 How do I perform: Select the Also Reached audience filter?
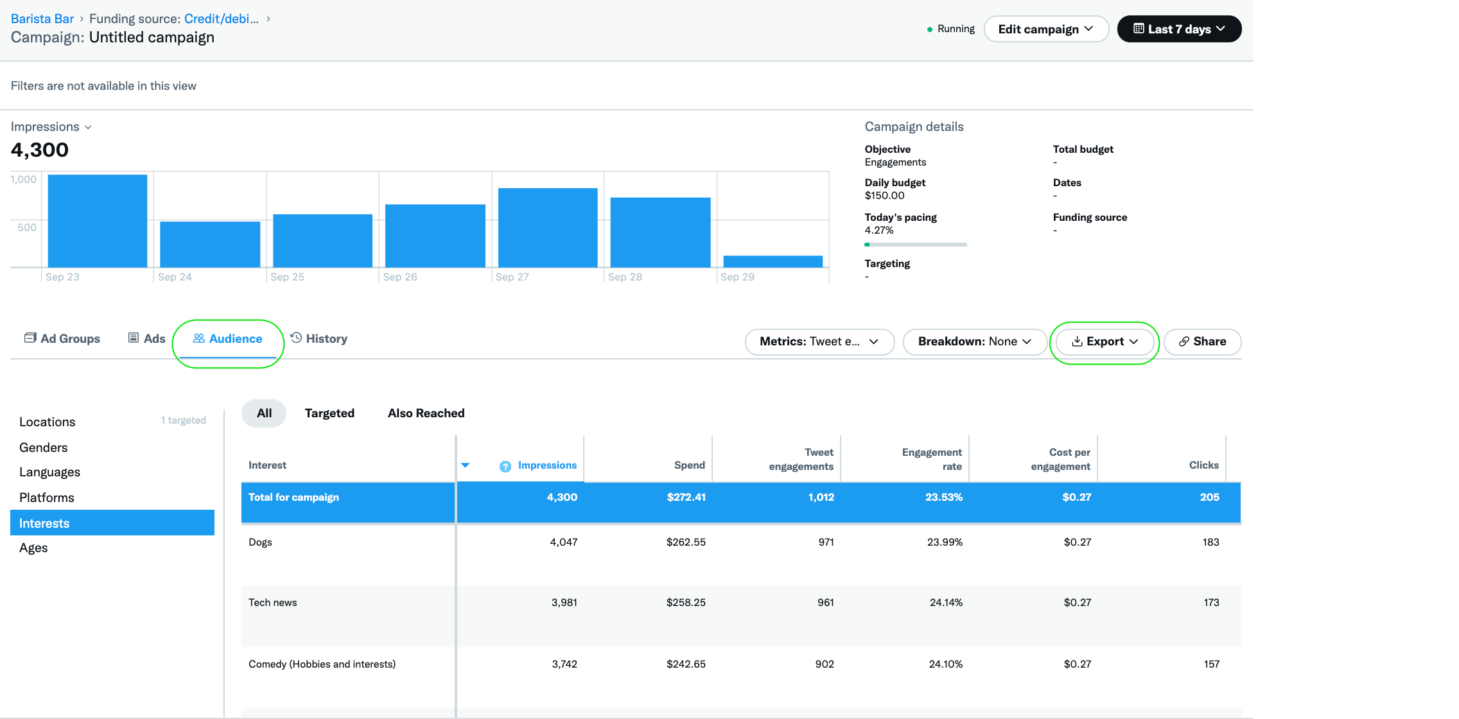point(426,413)
